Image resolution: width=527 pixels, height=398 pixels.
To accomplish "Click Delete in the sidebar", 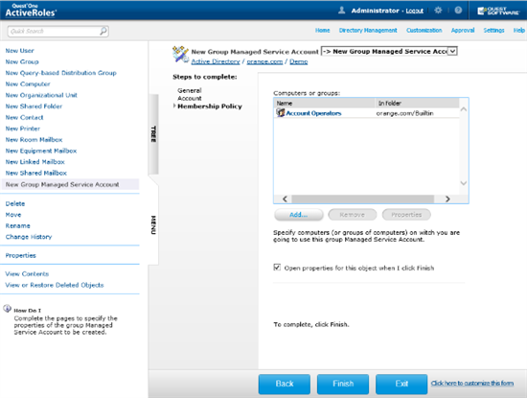I will pos(14,203).
